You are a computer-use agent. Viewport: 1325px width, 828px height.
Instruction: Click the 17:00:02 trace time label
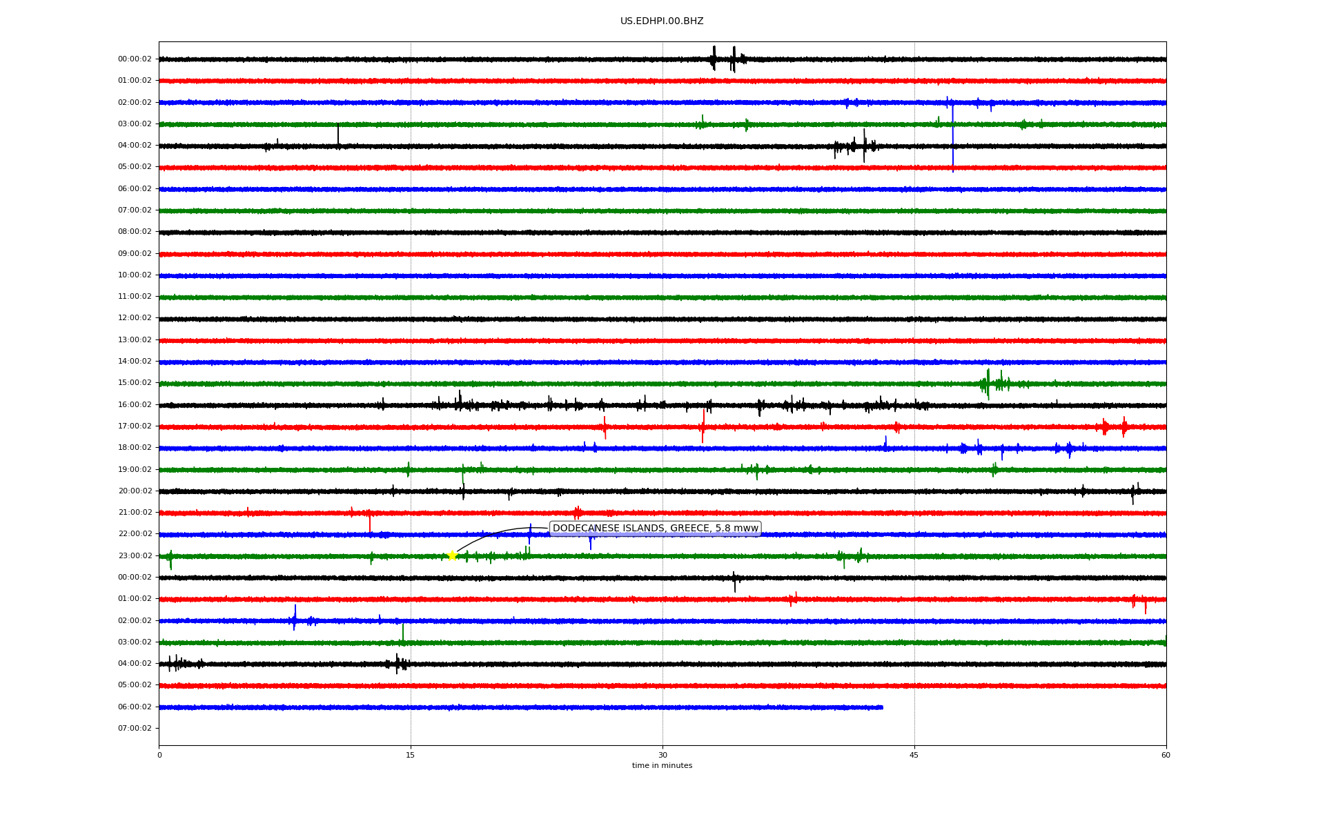[135, 426]
